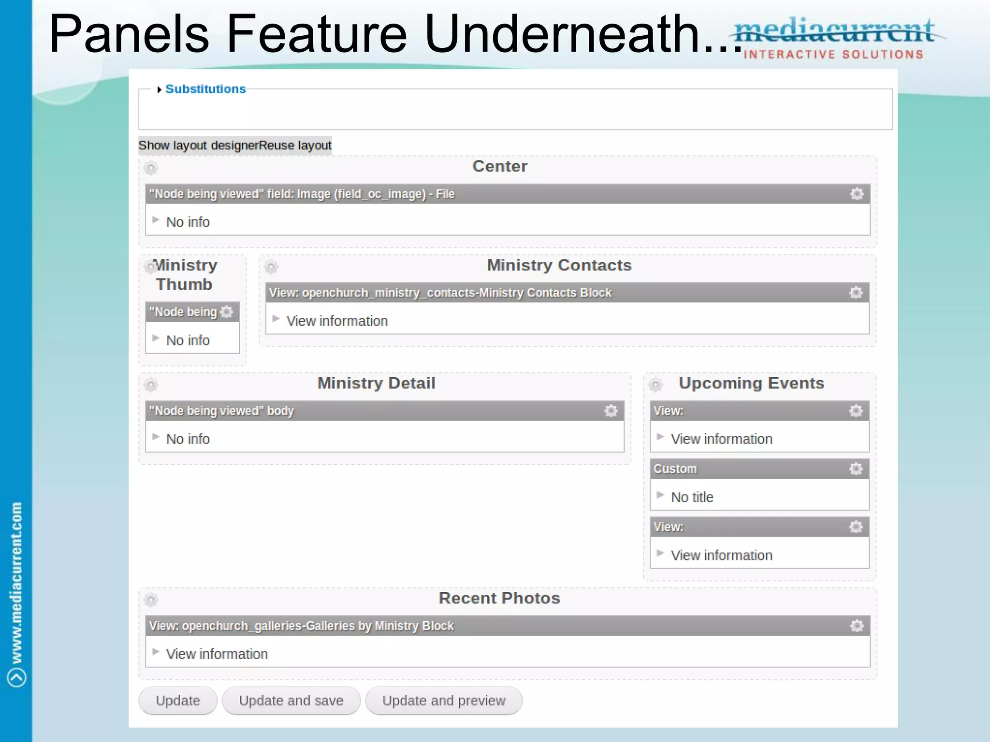
Task: Open gear menu for Center region
Action: click(151, 168)
